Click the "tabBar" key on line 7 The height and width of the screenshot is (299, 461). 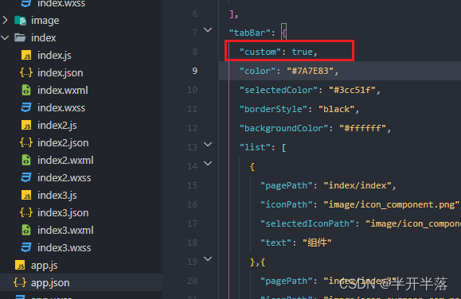pyautogui.click(x=250, y=33)
